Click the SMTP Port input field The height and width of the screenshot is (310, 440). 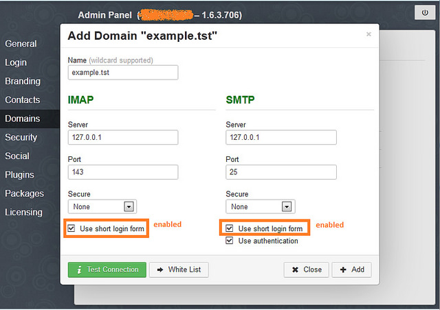pyautogui.click(x=280, y=171)
